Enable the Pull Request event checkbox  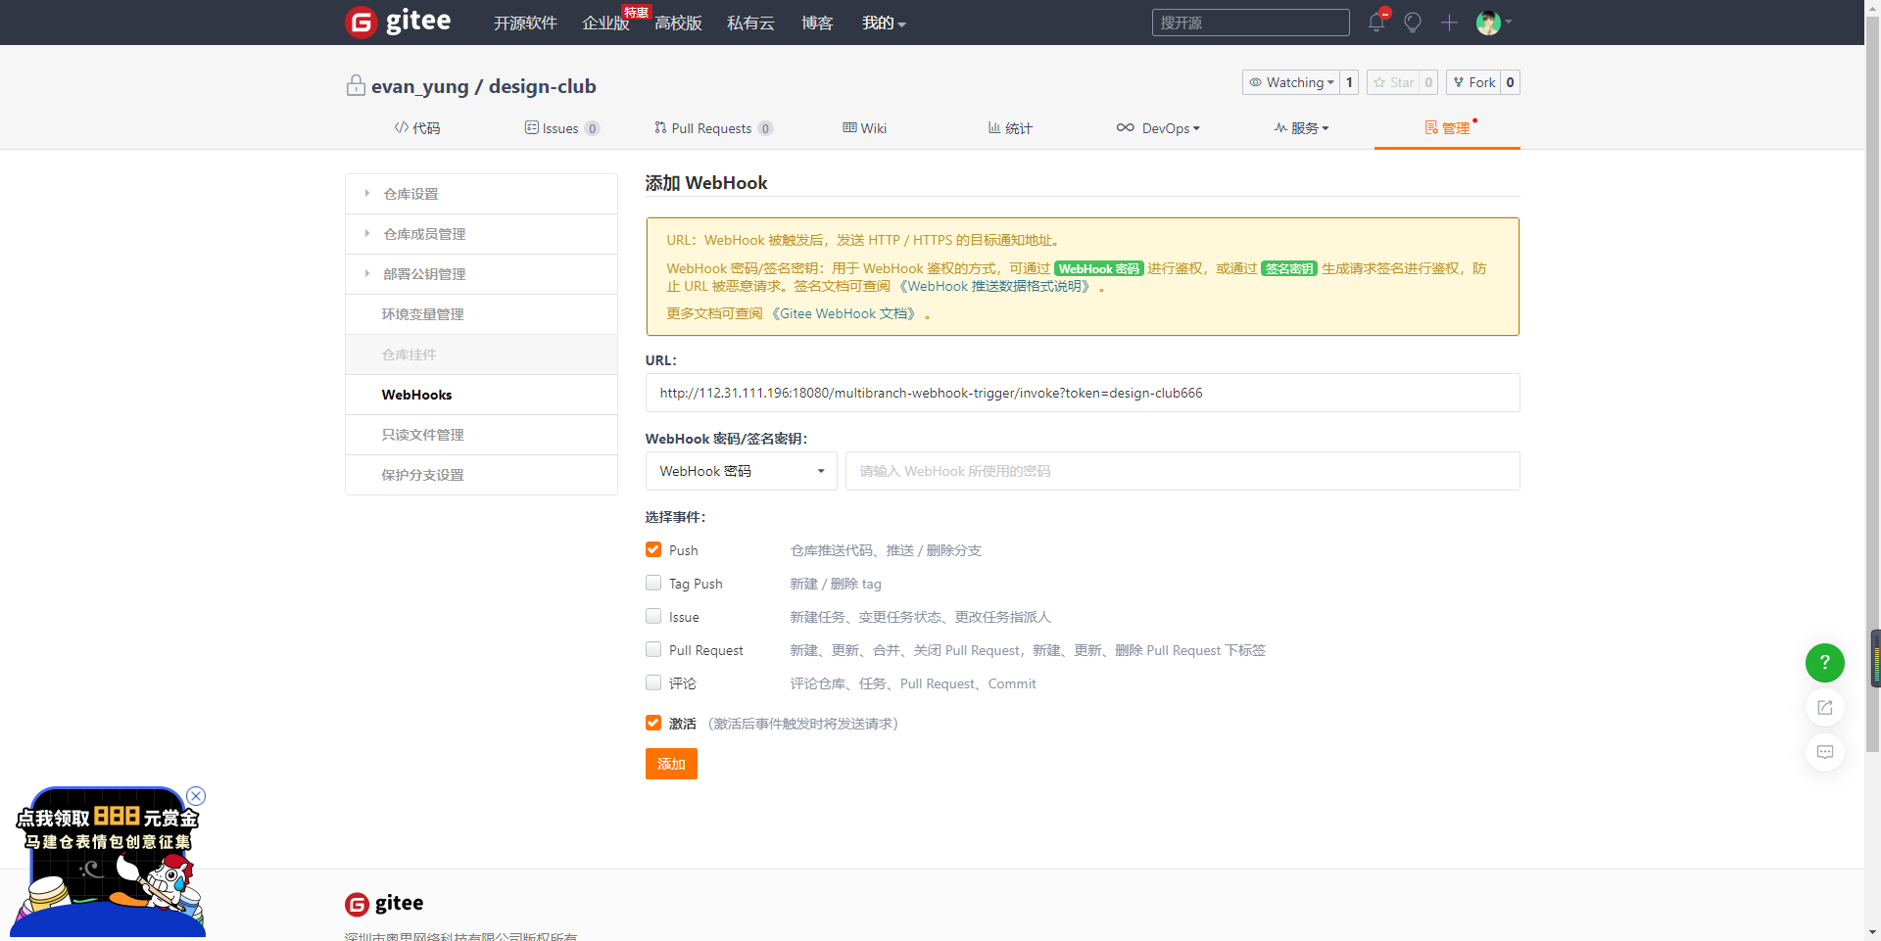click(x=653, y=650)
